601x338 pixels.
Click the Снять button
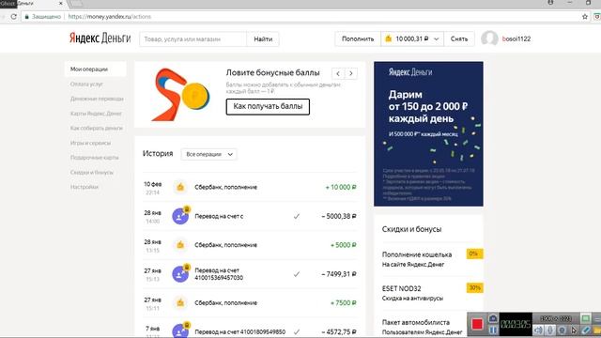(x=459, y=39)
